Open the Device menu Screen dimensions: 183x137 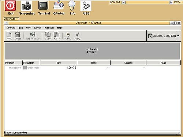click(x=38, y=28)
